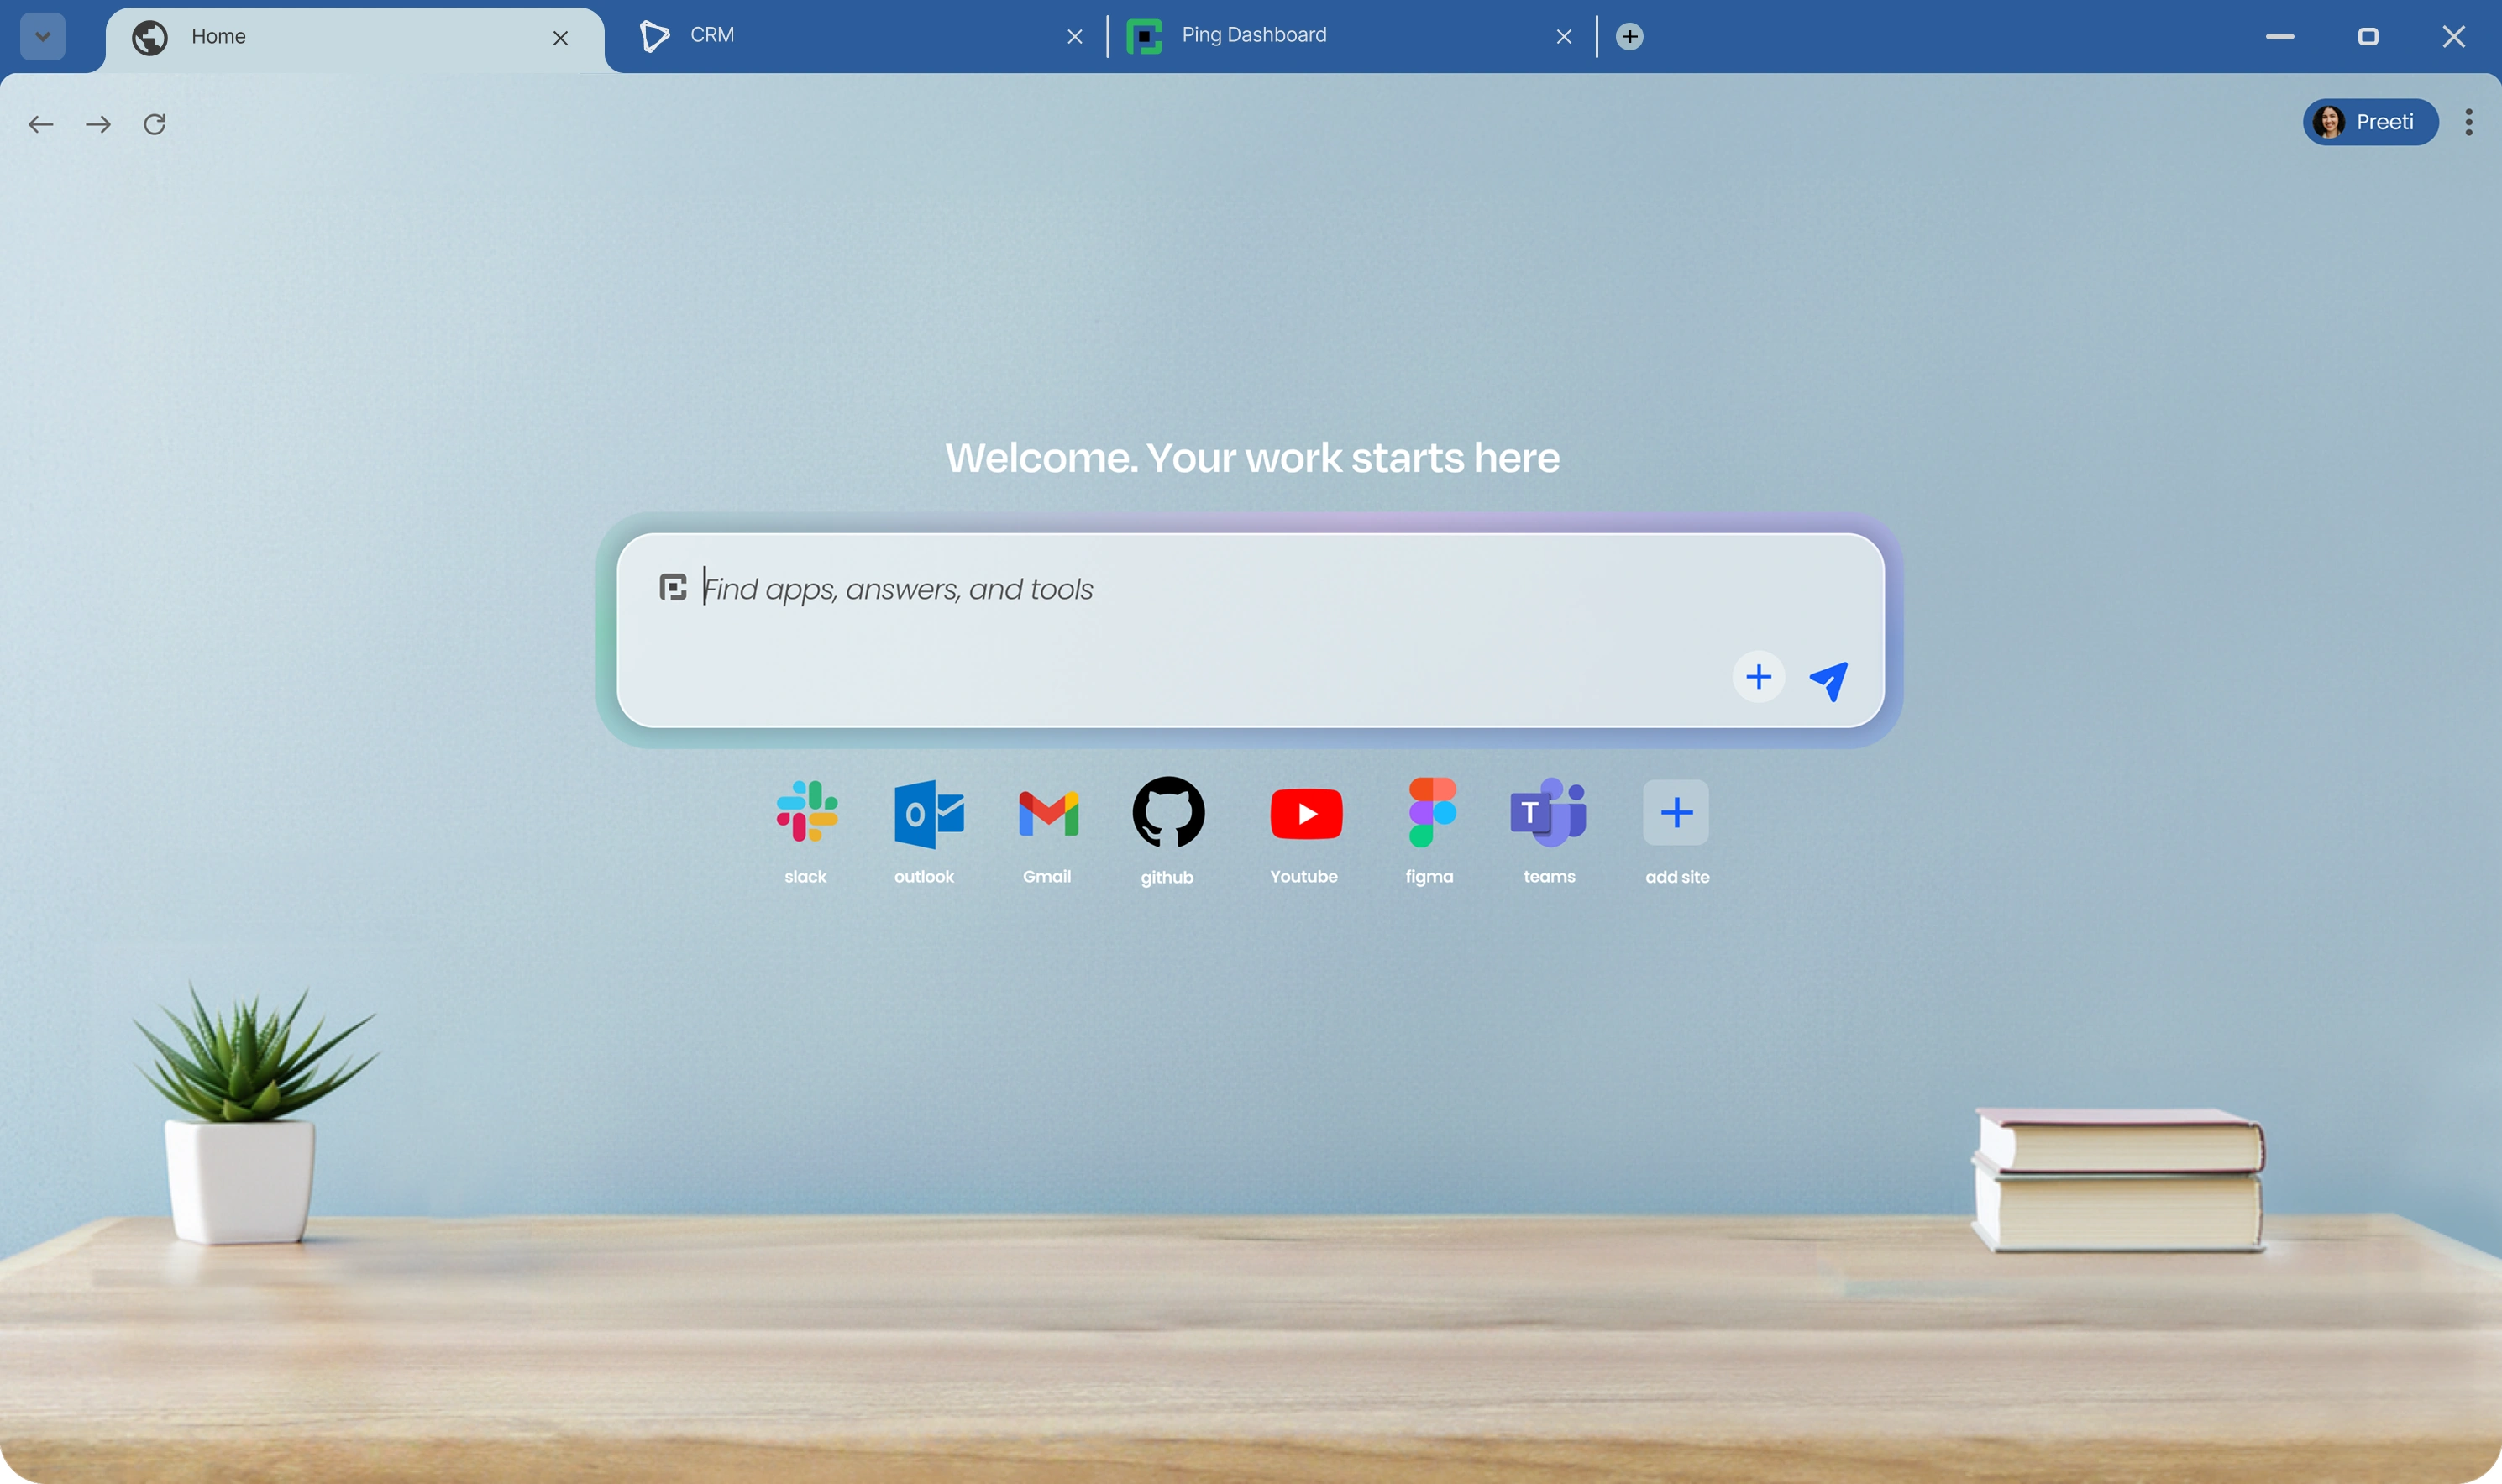Click the Preeti profile button
The width and height of the screenshot is (2502, 1484).
click(x=2370, y=121)
